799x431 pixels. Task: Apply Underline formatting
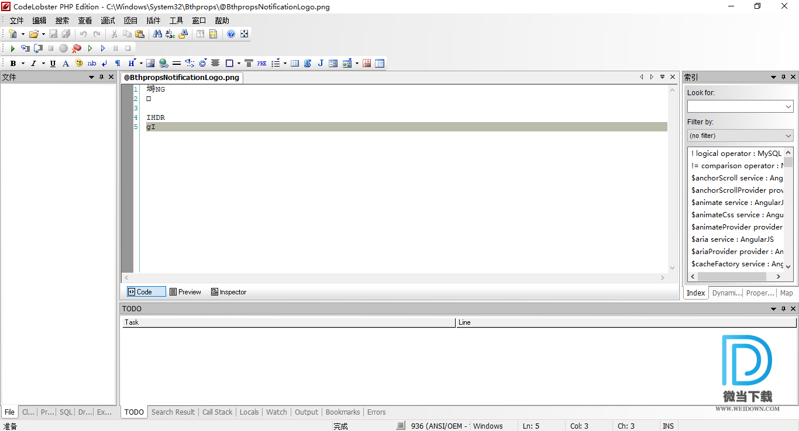tap(53, 63)
